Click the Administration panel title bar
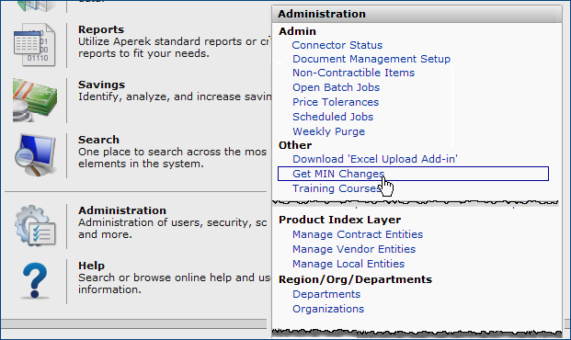This screenshot has width=571, height=340. [417, 14]
